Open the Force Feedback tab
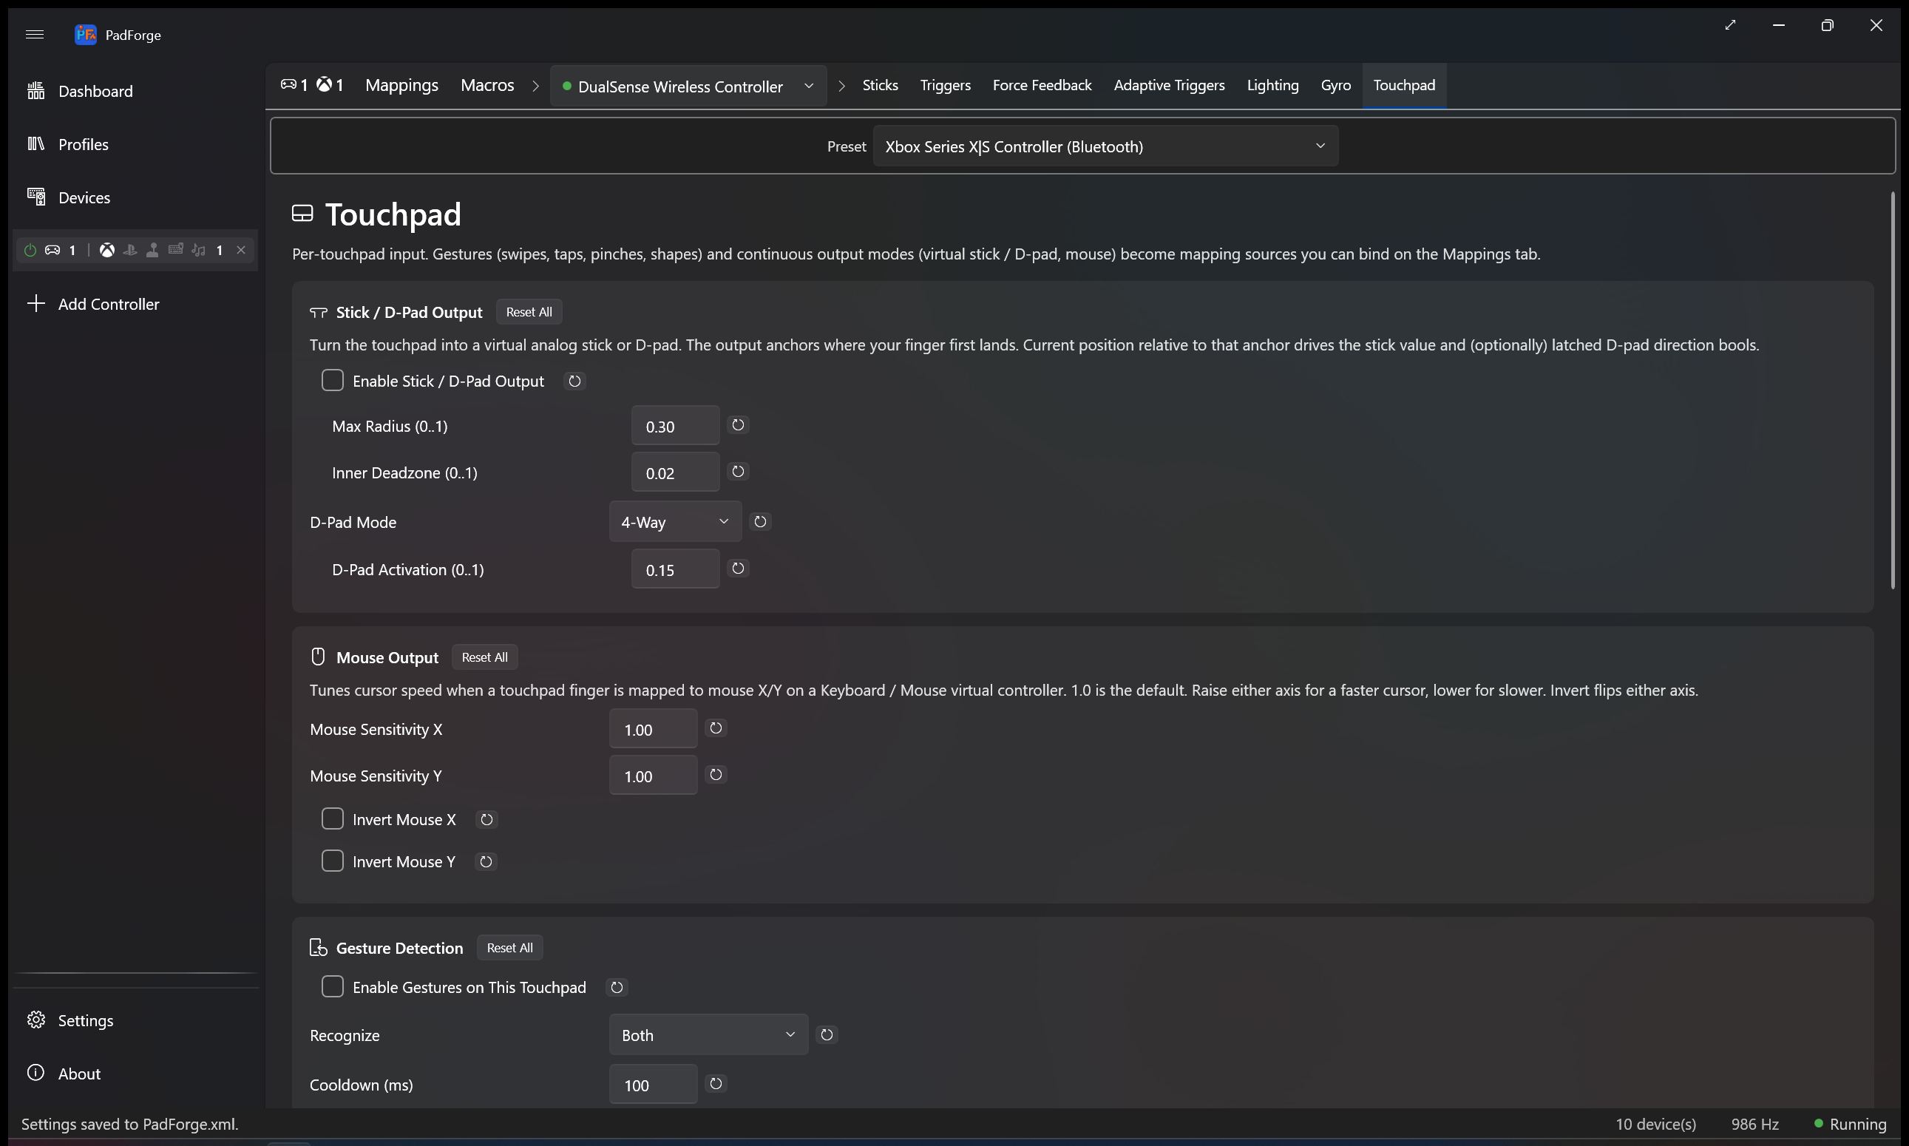This screenshot has height=1146, width=1909. click(1042, 85)
